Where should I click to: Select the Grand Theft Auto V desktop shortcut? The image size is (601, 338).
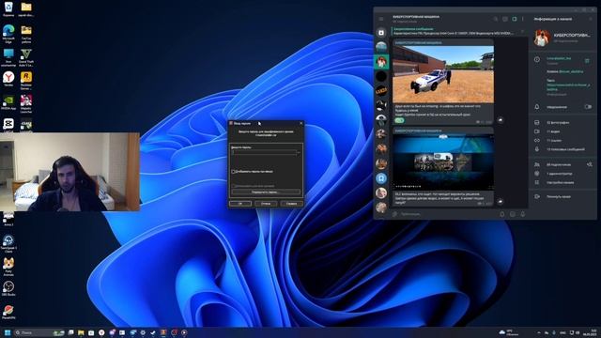[26, 57]
